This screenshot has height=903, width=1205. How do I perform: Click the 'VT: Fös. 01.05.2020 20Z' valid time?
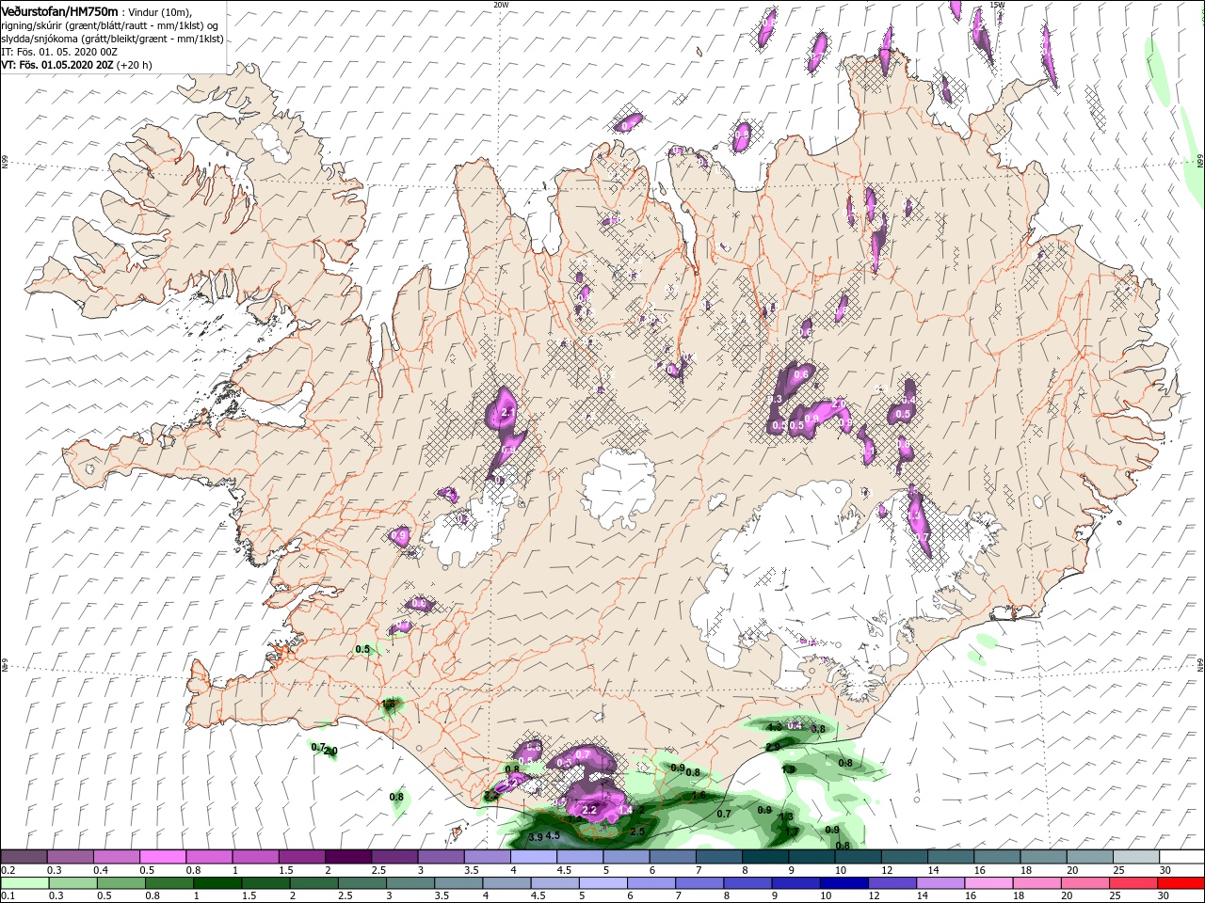[57, 65]
